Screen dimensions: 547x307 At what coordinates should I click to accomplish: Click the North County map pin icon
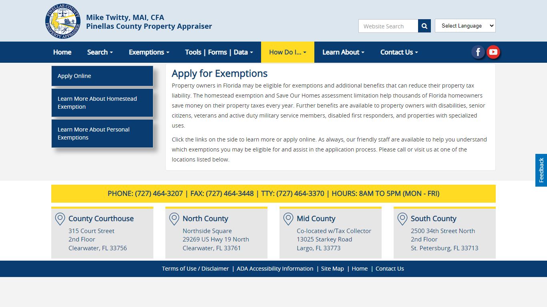pos(174,219)
